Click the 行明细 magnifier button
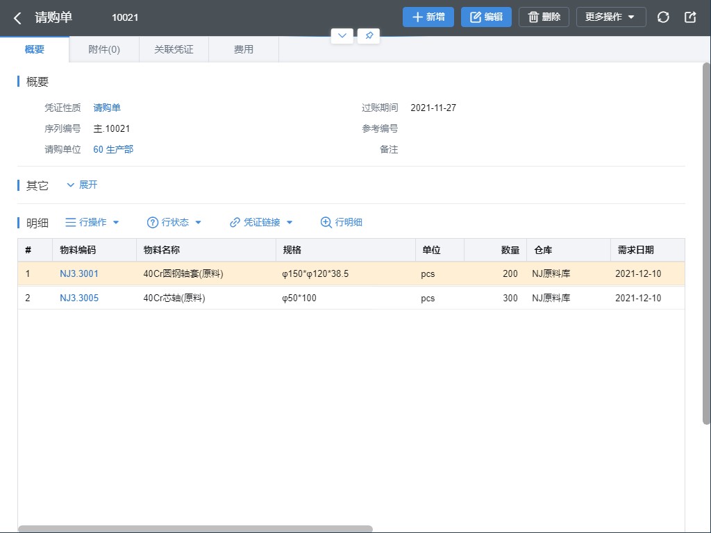The width and height of the screenshot is (711, 533). click(x=342, y=223)
